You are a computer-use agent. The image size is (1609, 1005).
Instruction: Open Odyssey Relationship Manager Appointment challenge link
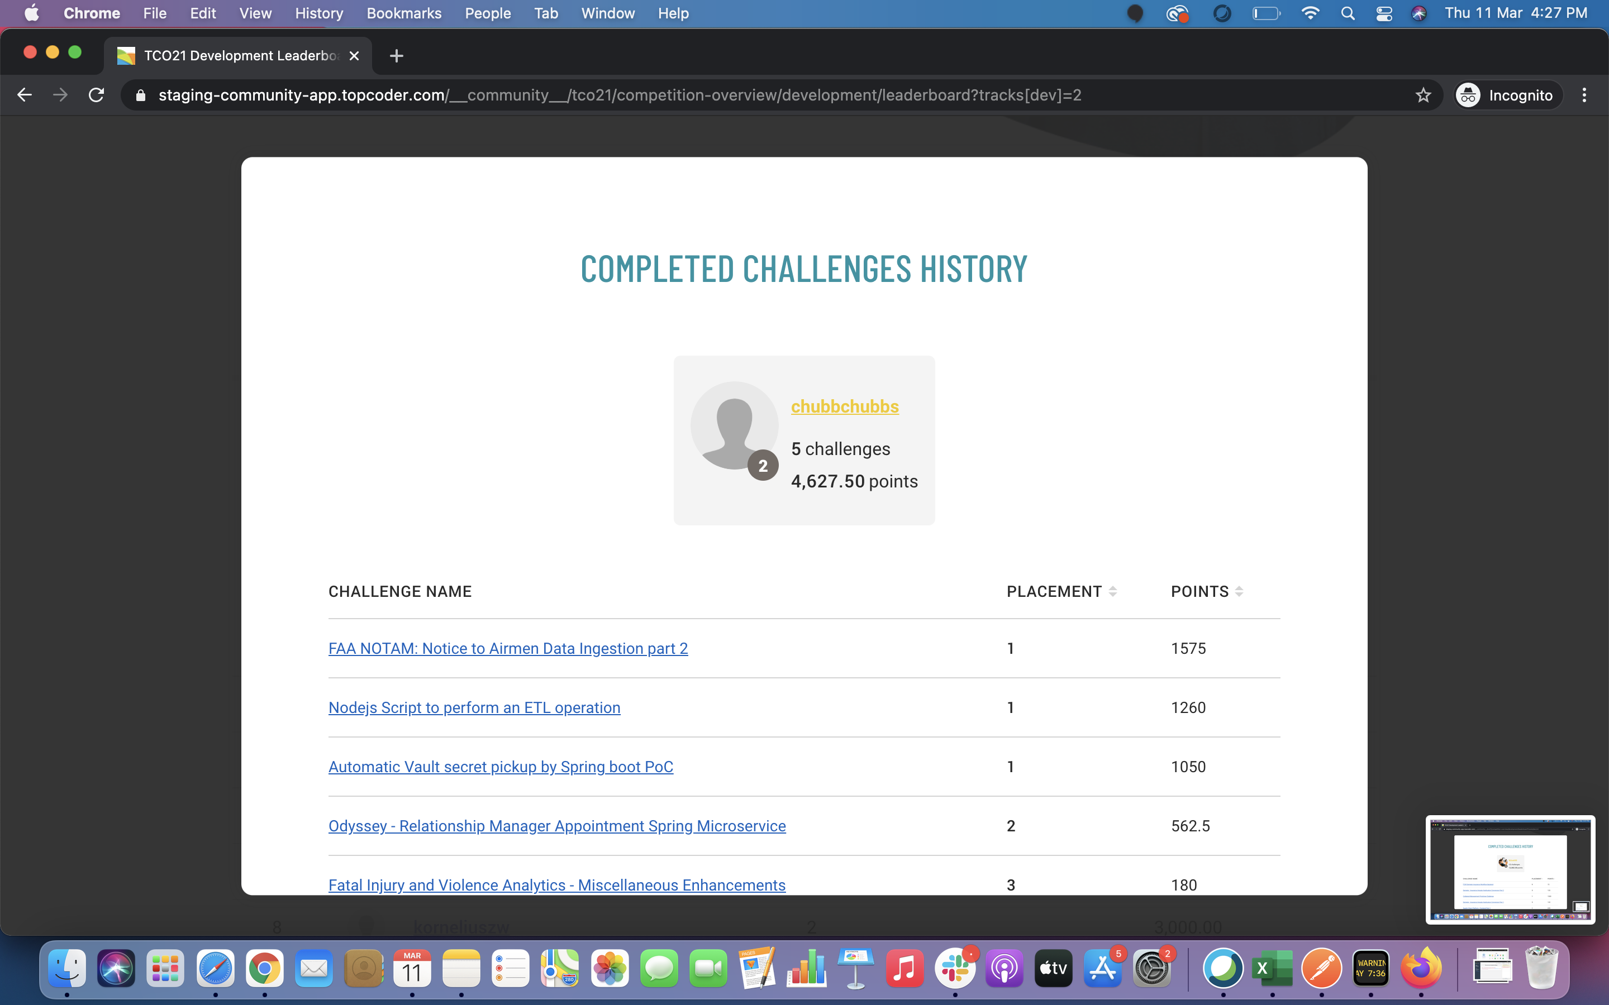(x=557, y=826)
